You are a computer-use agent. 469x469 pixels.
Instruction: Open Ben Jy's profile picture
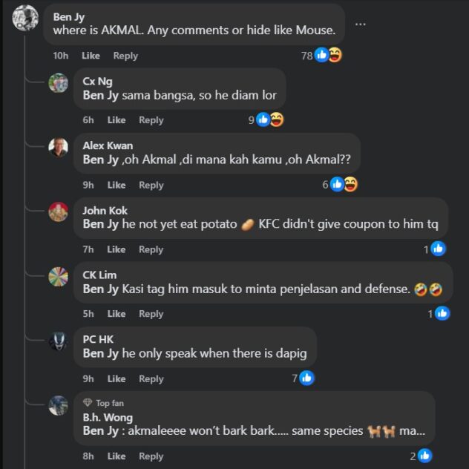(x=25, y=17)
